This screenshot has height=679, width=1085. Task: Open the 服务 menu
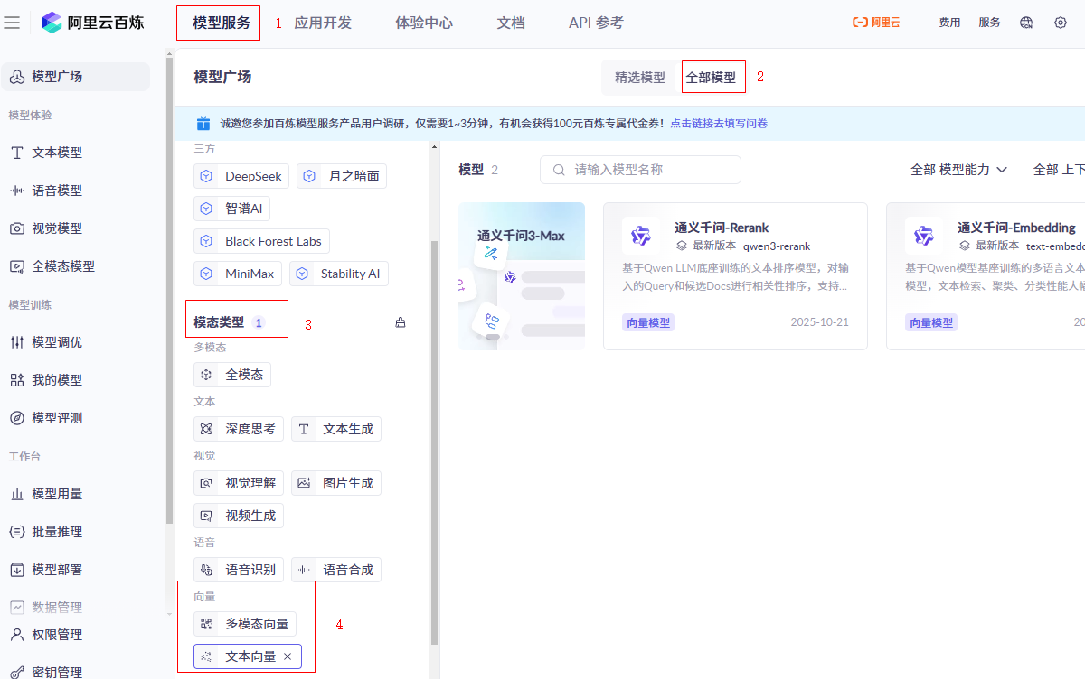pyautogui.click(x=989, y=23)
